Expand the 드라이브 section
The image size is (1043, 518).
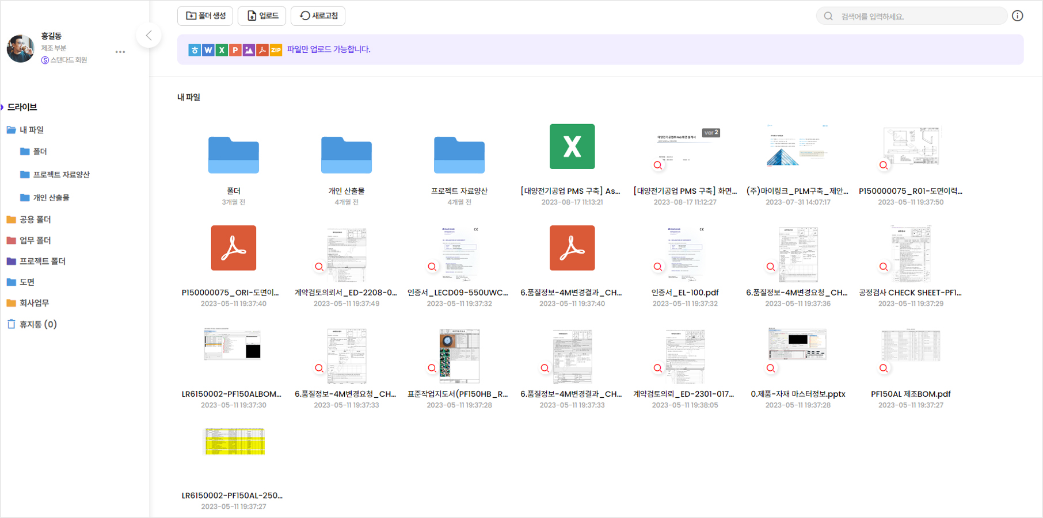pos(22,107)
